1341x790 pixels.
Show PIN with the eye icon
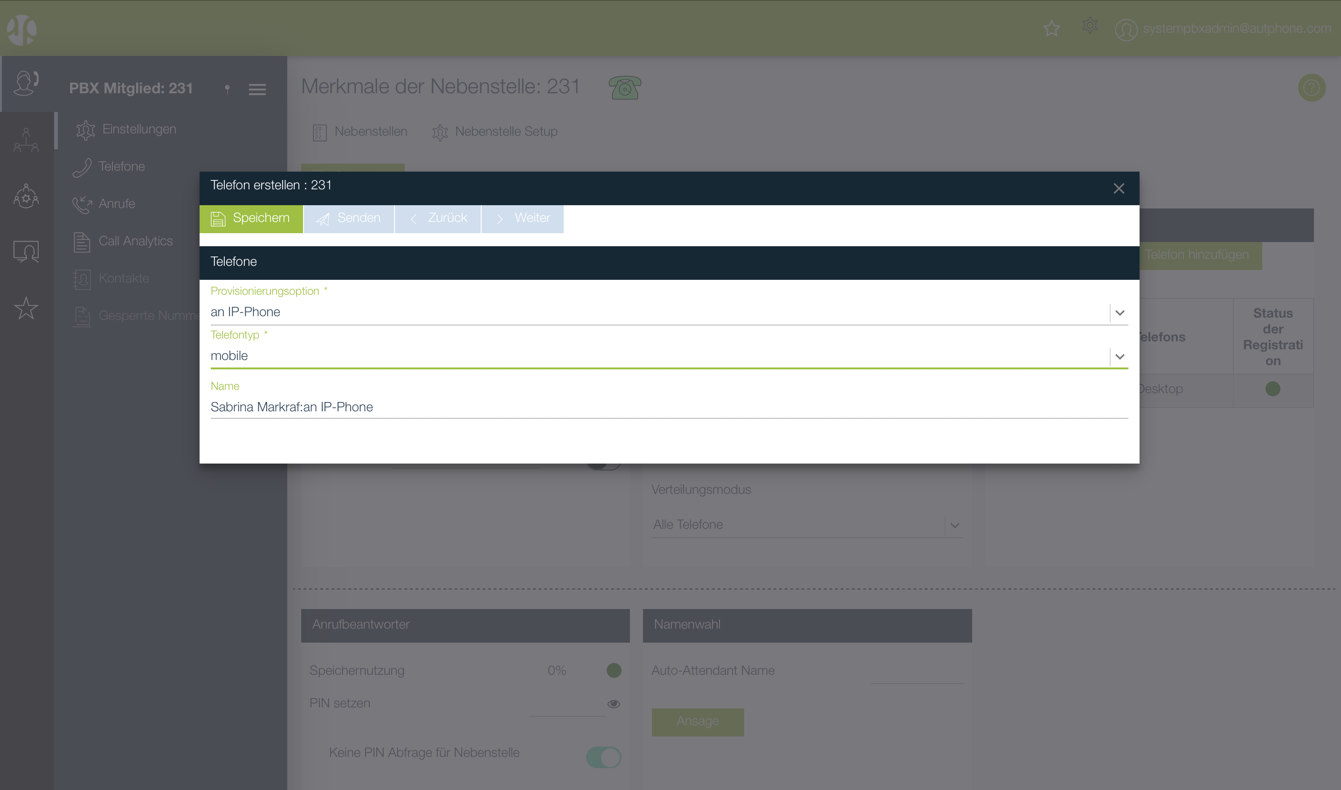click(613, 704)
